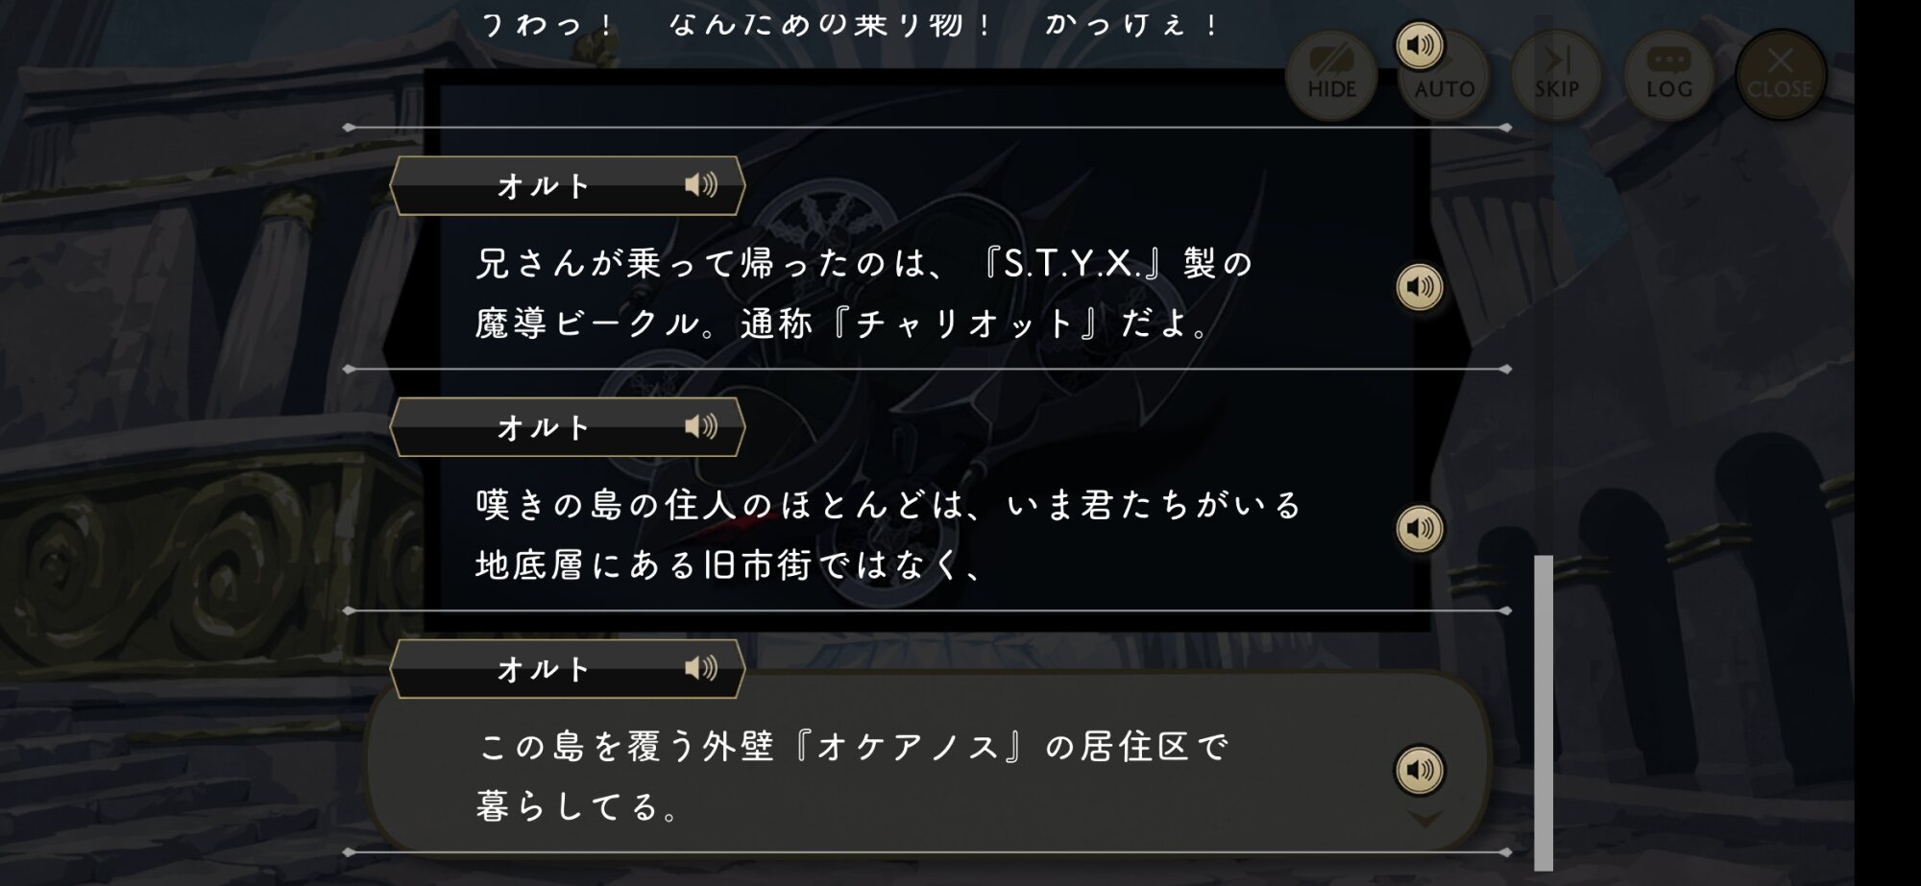Play voice for the オケアノス dialogue line
Screen dimensions: 1921x886
tap(1419, 770)
